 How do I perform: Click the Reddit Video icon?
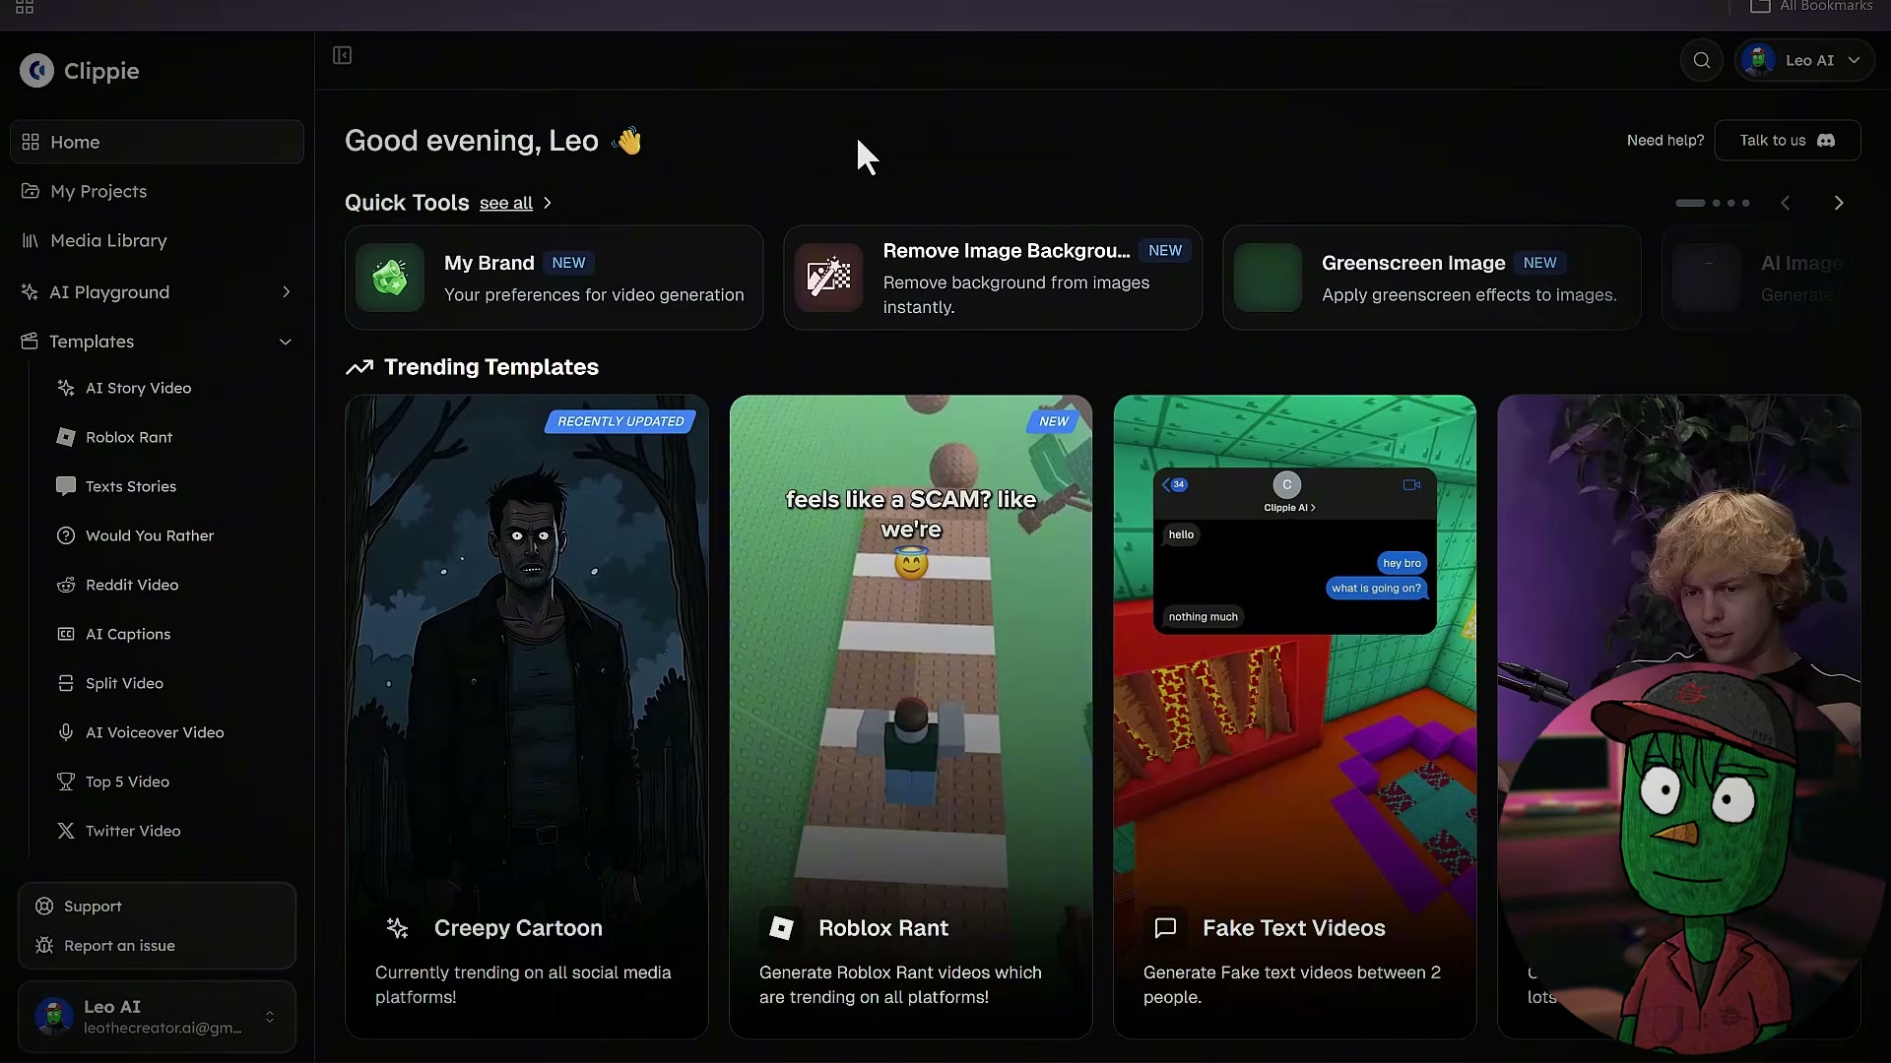point(66,586)
